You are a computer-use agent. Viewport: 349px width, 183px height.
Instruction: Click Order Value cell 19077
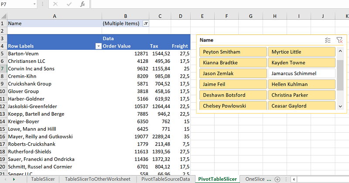pos(126,136)
